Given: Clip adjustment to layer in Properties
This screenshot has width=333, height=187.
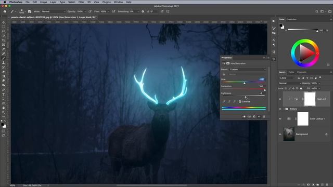Looking at the screenshot, I should 244,116.
